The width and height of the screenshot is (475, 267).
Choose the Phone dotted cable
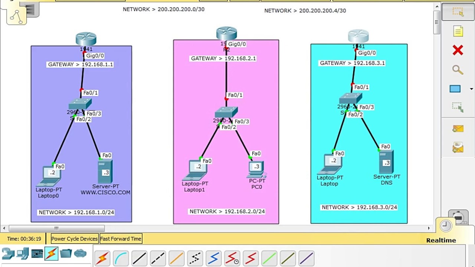point(195,258)
